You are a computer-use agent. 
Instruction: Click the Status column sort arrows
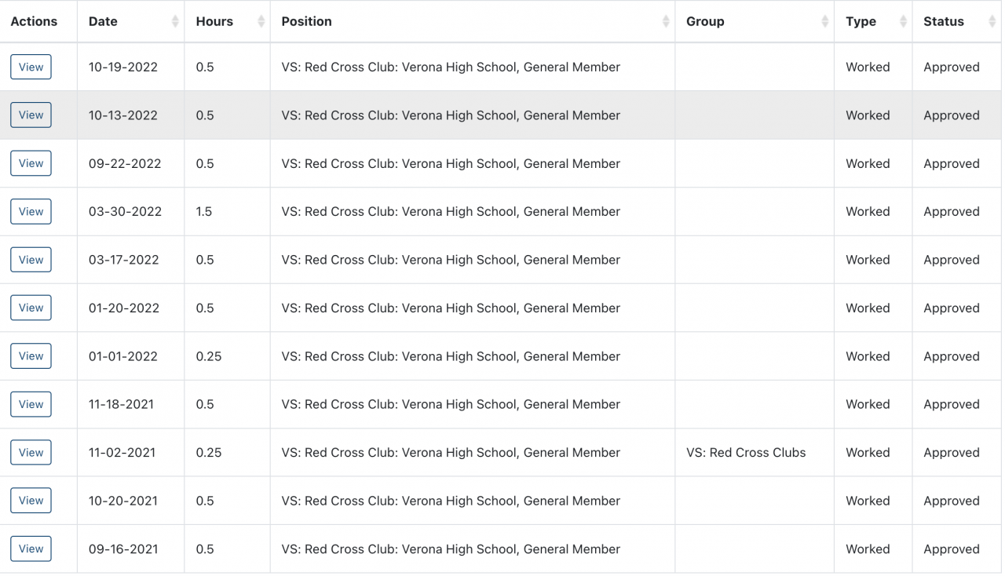(992, 22)
